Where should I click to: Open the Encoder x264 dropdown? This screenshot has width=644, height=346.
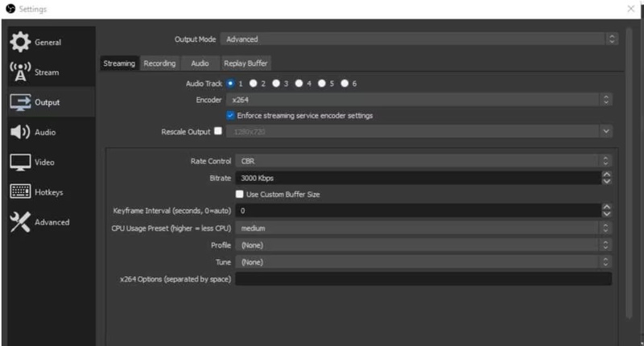419,100
